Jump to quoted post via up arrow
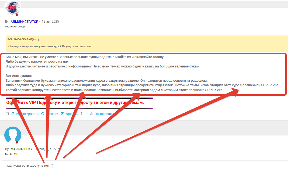 point(38,40)
